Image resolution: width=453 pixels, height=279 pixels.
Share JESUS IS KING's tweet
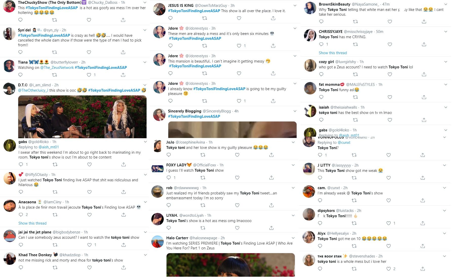click(273, 18)
